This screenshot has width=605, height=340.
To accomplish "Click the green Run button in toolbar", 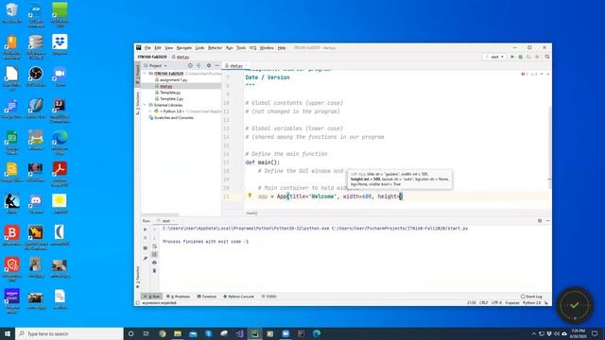I will coord(512,57).
